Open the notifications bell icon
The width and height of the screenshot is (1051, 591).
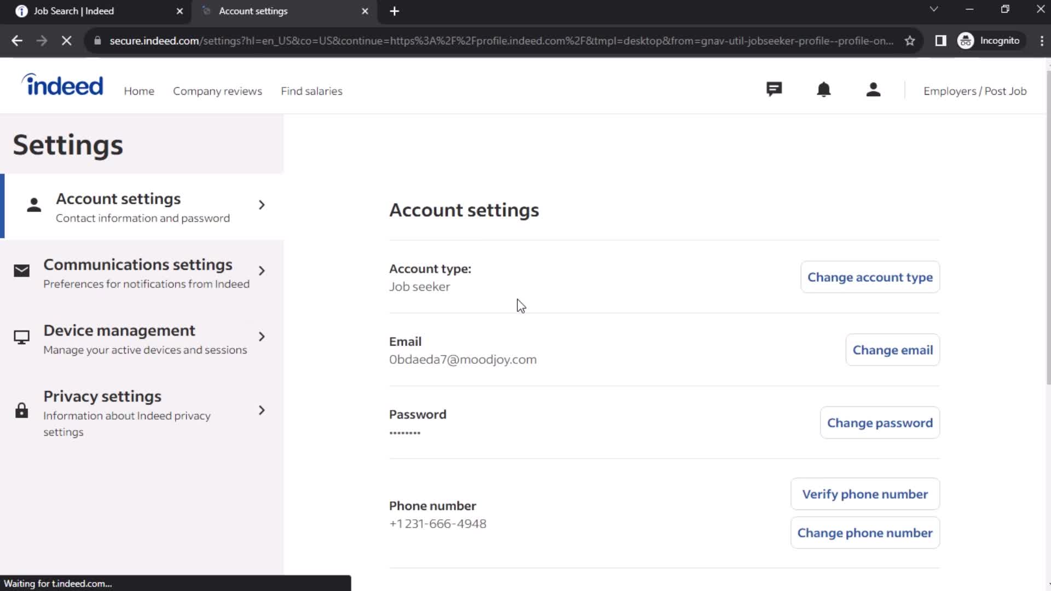(x=824, y=89)
